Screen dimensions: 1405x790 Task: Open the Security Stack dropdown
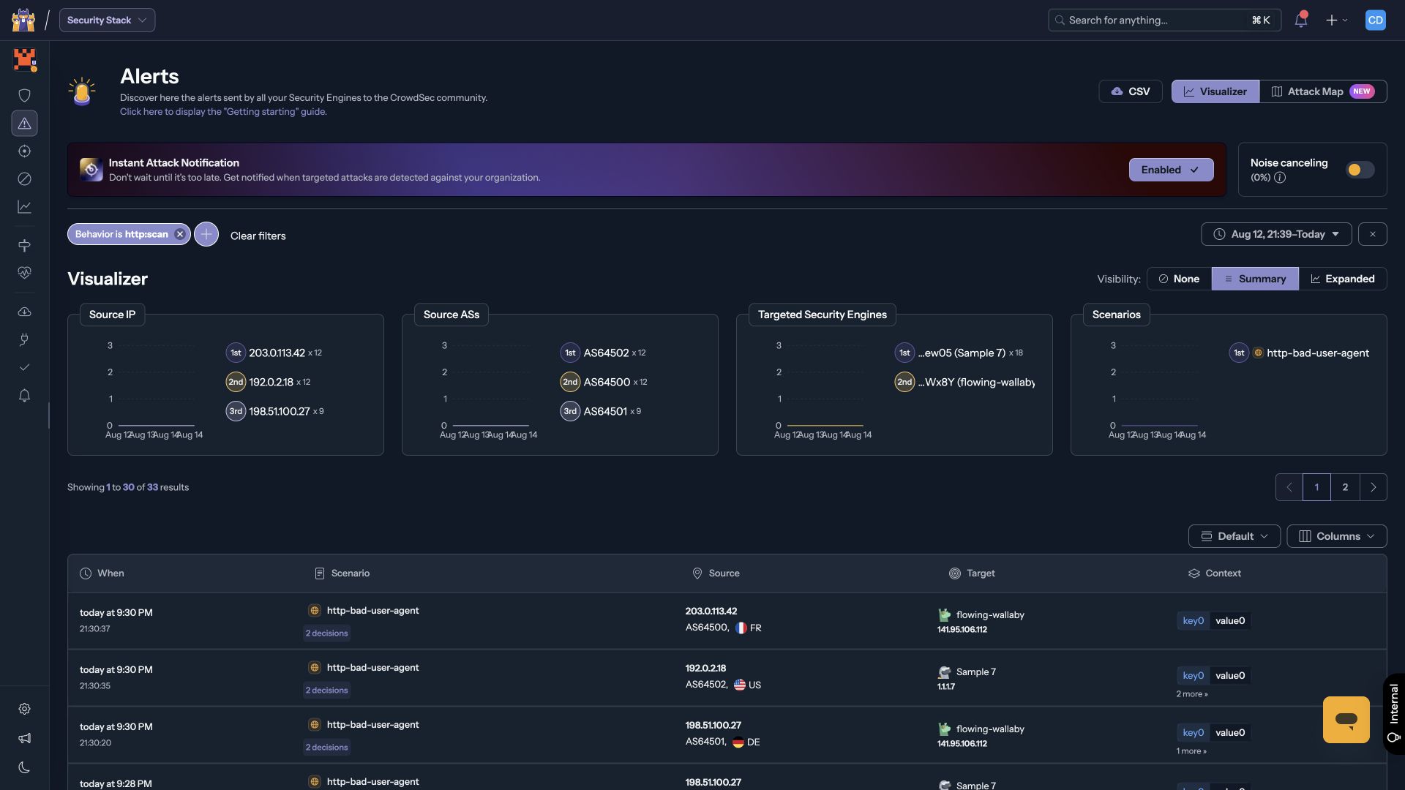click(x=107, y=20)
